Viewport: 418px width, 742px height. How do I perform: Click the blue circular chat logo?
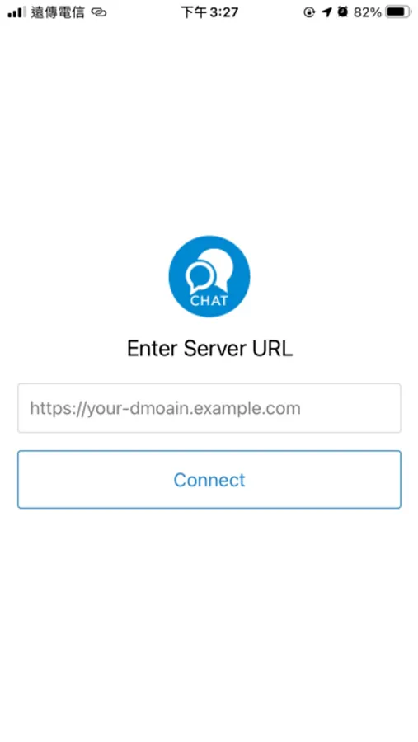pyautogui.click(x=209, y=276)
